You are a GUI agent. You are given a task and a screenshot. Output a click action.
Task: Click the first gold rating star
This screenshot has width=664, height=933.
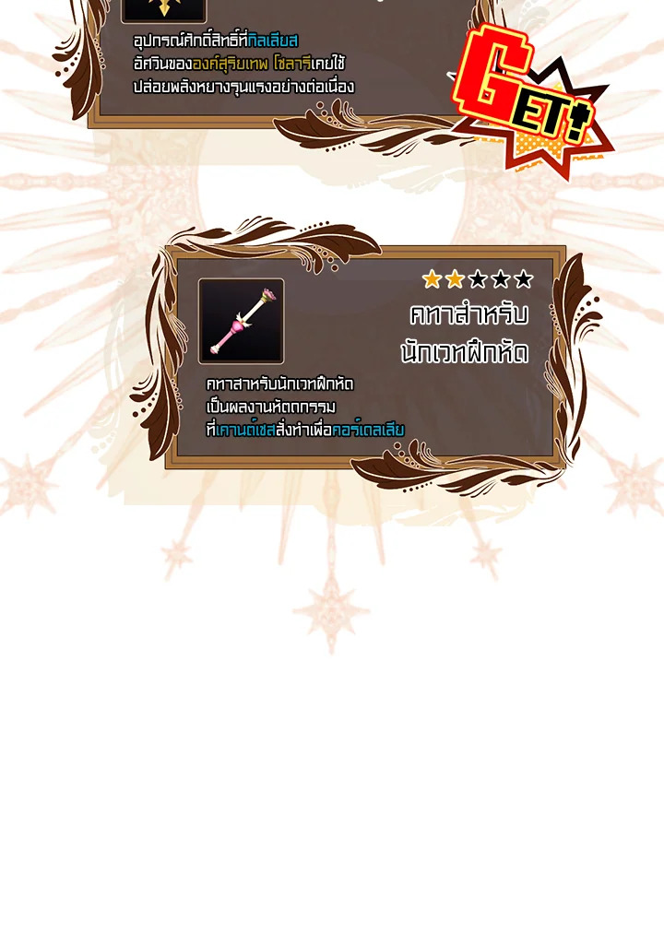432,278
